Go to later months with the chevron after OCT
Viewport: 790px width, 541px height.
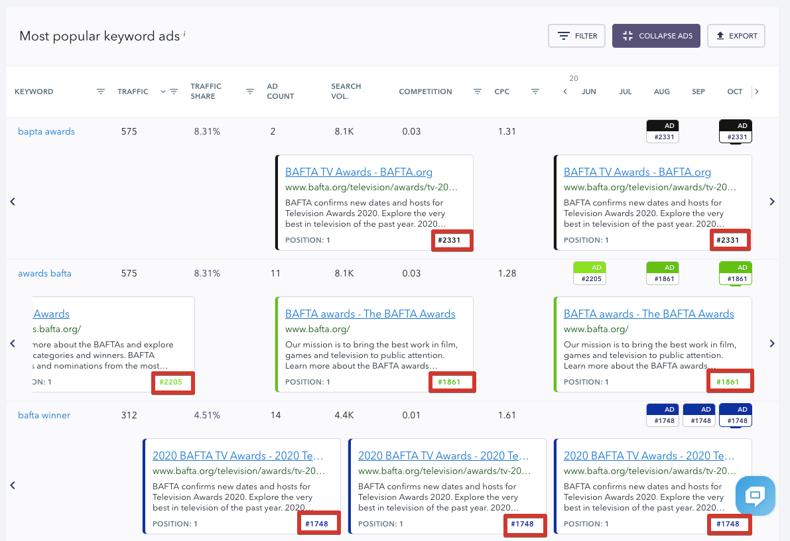point(757,91)
